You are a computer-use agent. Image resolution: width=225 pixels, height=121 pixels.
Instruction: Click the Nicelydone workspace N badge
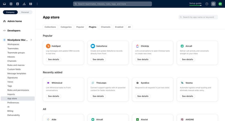point(4,40)
